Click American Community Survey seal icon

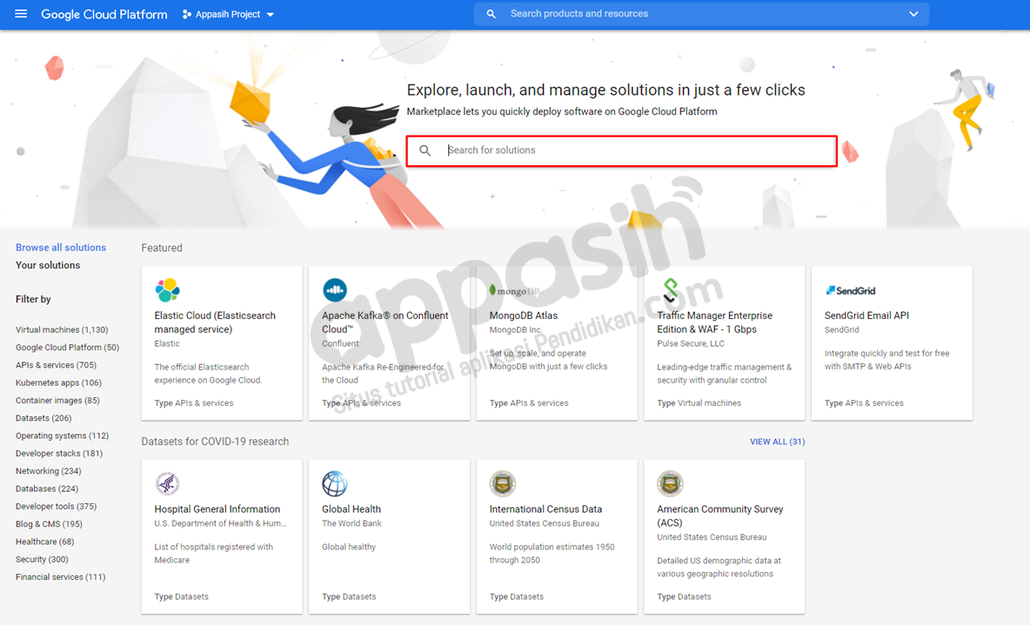coord(670,484)
